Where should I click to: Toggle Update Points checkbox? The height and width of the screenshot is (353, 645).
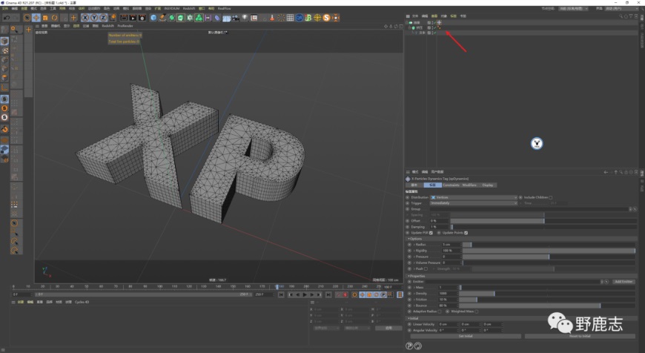(466, 233)
